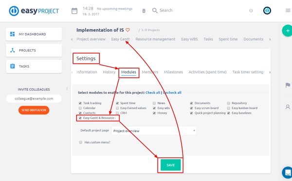292x181 pixels.
Task: Open the chat bubble widget
Action: coord(288,172)
